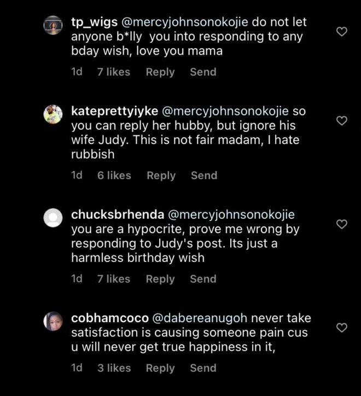The width and height of the screenshot is (361, 396).
Task: Reply to cobhamcoco's comment
Action: pyautogui.click(x=160, y=368)
